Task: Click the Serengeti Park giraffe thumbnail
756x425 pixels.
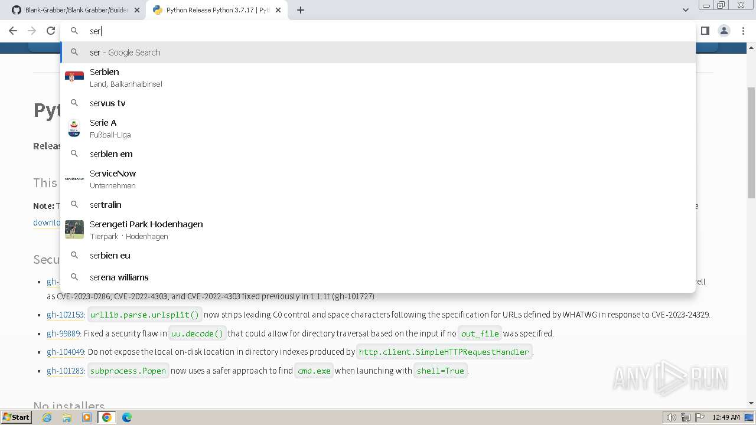Action: (74, 230)
